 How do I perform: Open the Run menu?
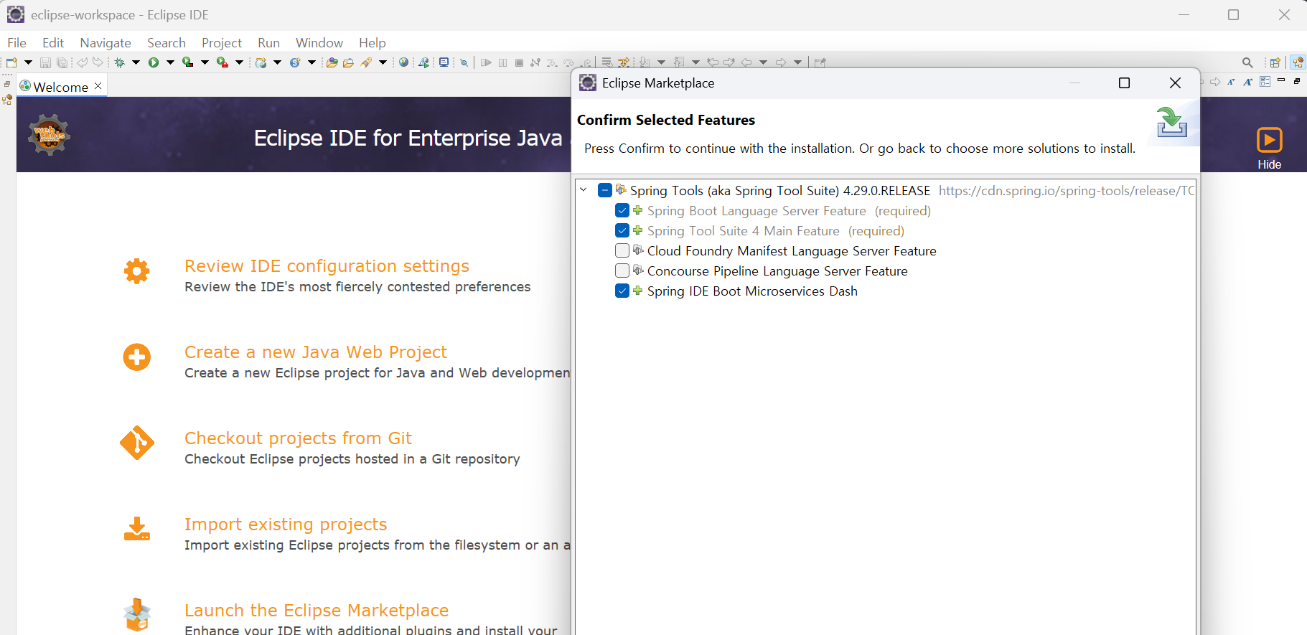(268, 43)
